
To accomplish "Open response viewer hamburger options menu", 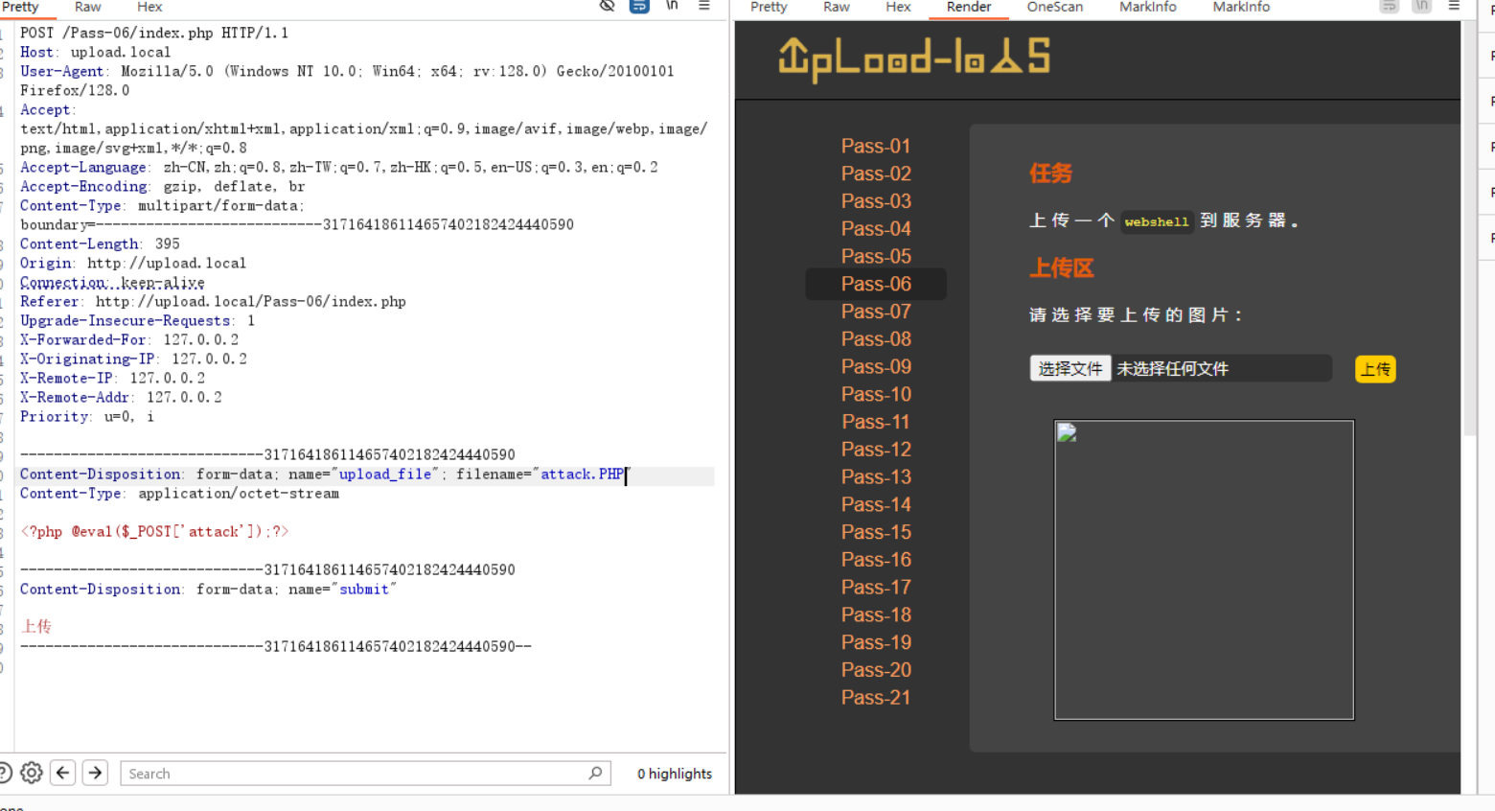I will coord(1454,6).
